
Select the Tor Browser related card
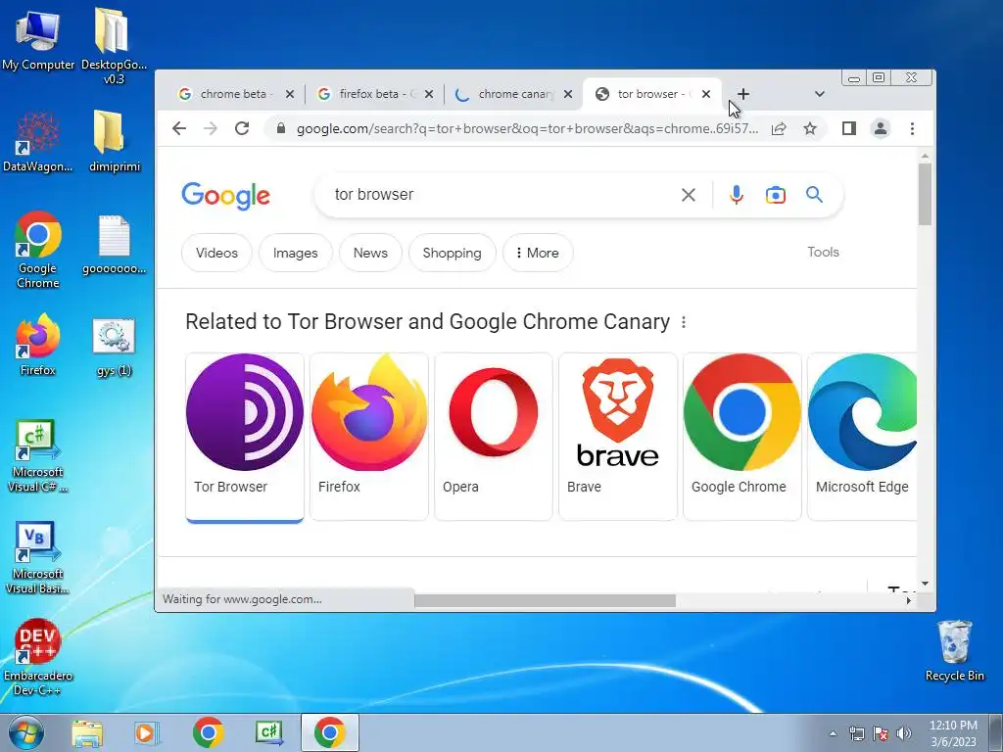244,438
